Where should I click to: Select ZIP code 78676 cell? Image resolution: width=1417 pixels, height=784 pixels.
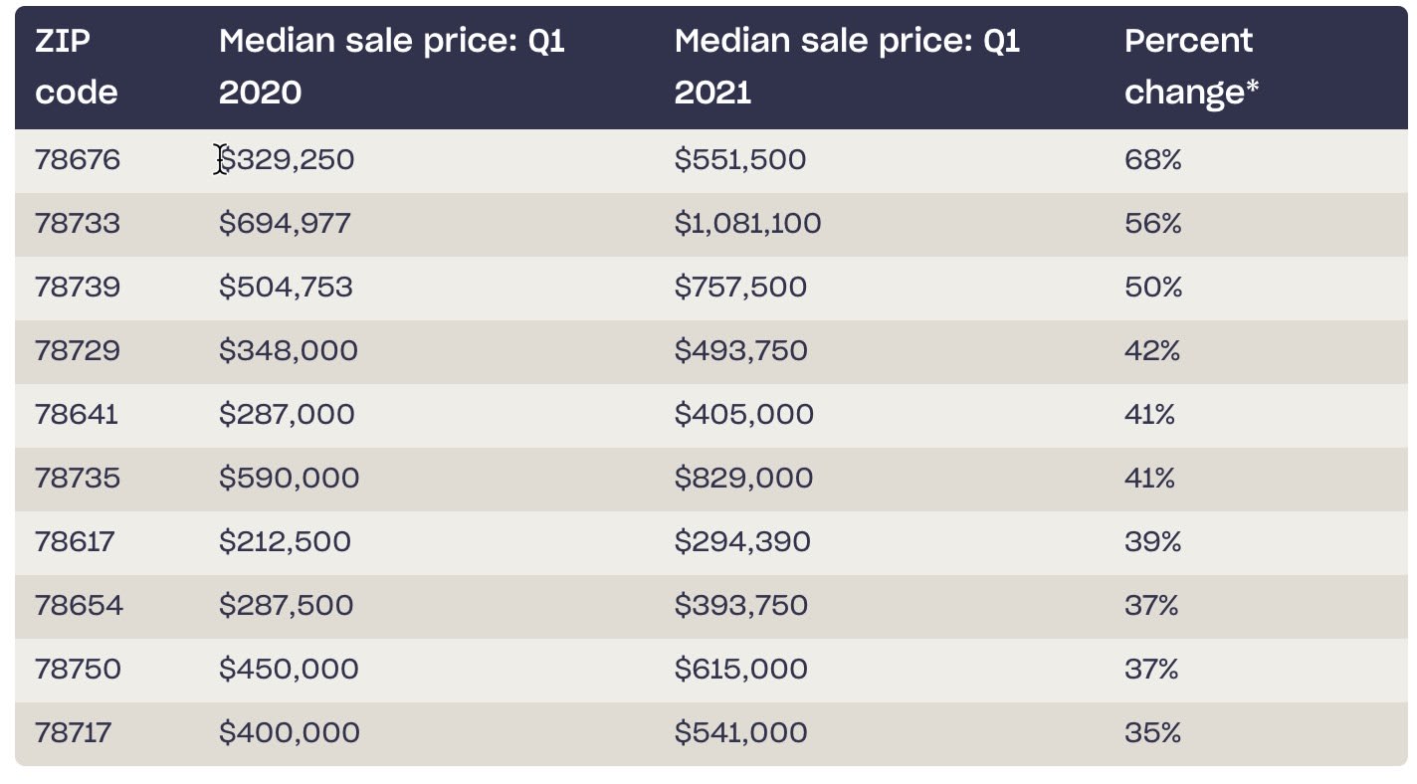(78, 160)
